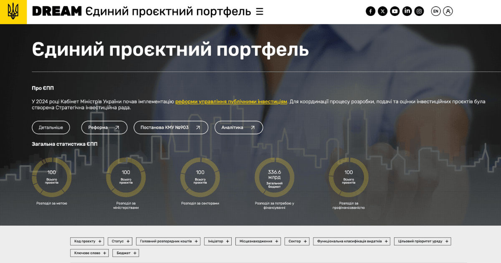Switch language with the EN button
501x263 pixels.
[x=436, y=11]
